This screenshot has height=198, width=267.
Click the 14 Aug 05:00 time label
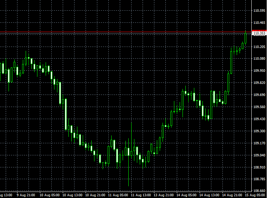click(186, 195)
